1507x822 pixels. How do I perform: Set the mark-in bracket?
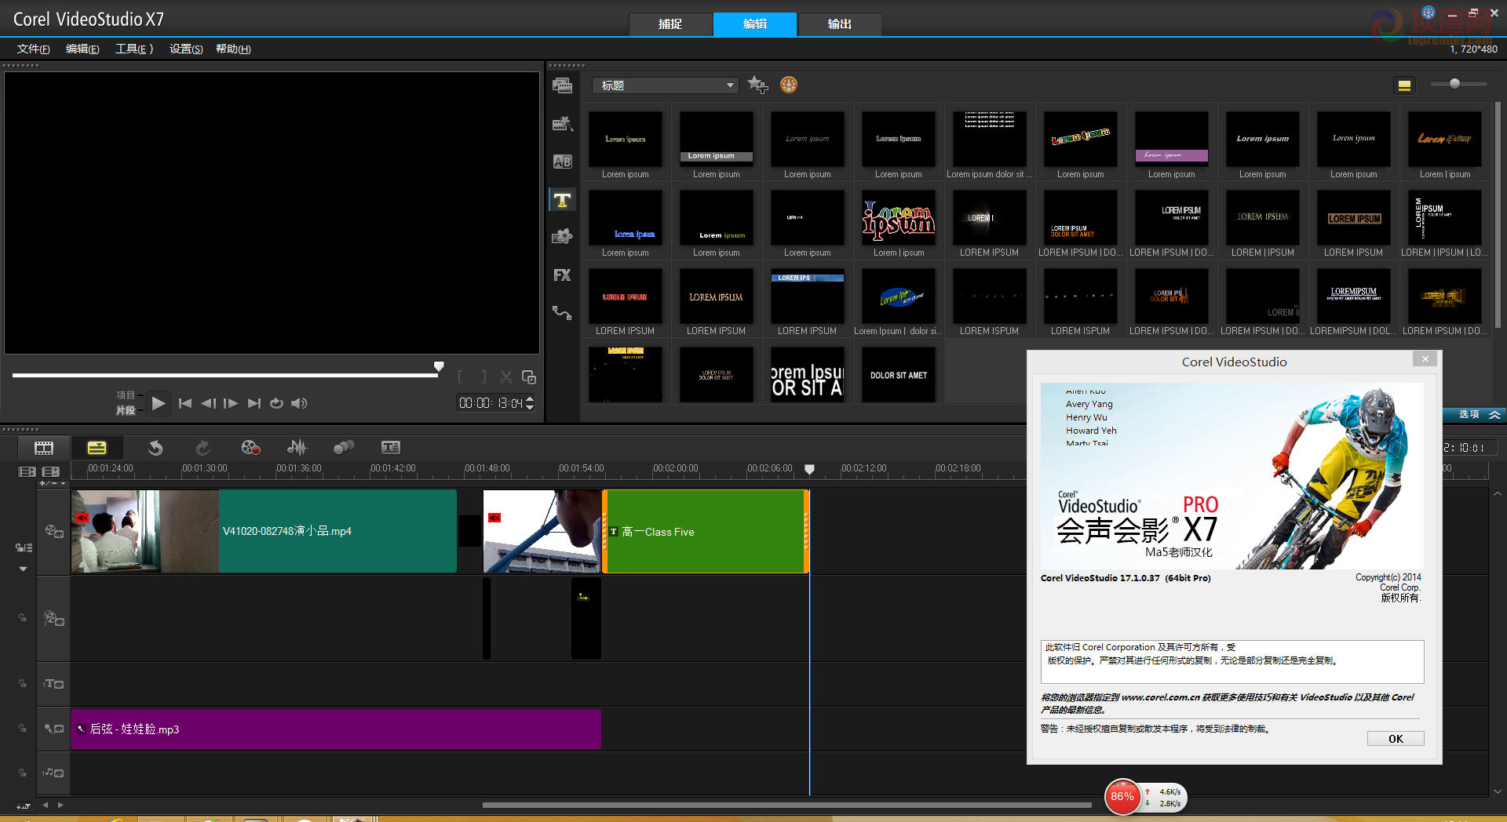[x=461, y=377]
